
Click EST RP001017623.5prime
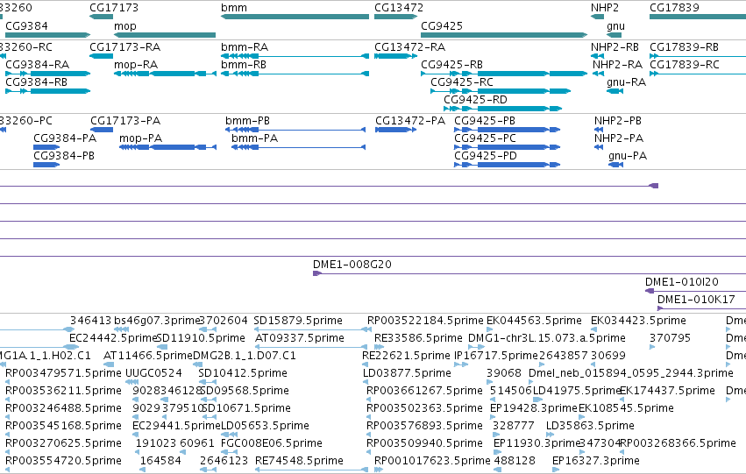(379, 470)
